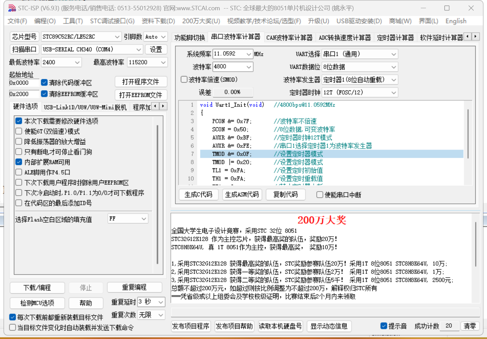Switch to USB-Link1D/U8W/U8W-Mini脱机 tab
Viewport: 487px width, 339px height.
pos(85,107)
